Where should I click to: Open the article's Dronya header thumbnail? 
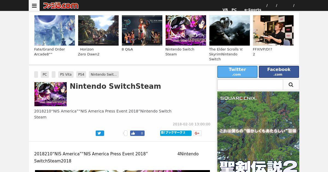point(51,94)
